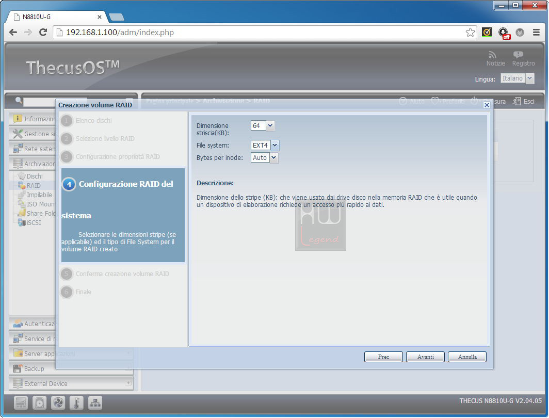549x418 pixels.
Task: Bookmark this page with the star icon
Action: pos(470,33)
